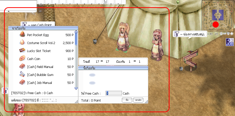Zoom in the minimap with plus icon

tap(221, 34)
